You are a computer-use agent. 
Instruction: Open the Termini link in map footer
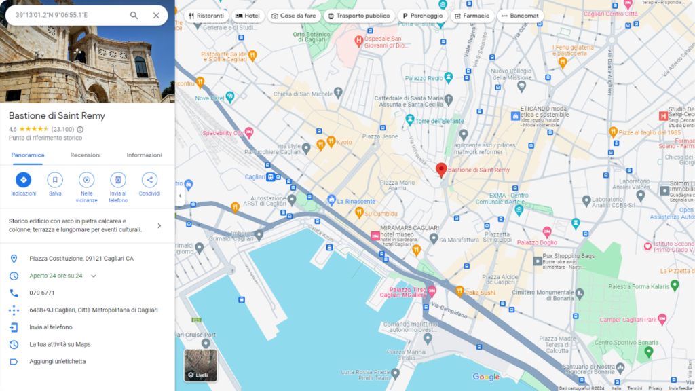pos(635,388)
